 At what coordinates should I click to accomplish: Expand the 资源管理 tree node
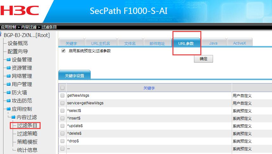[8, 68]
